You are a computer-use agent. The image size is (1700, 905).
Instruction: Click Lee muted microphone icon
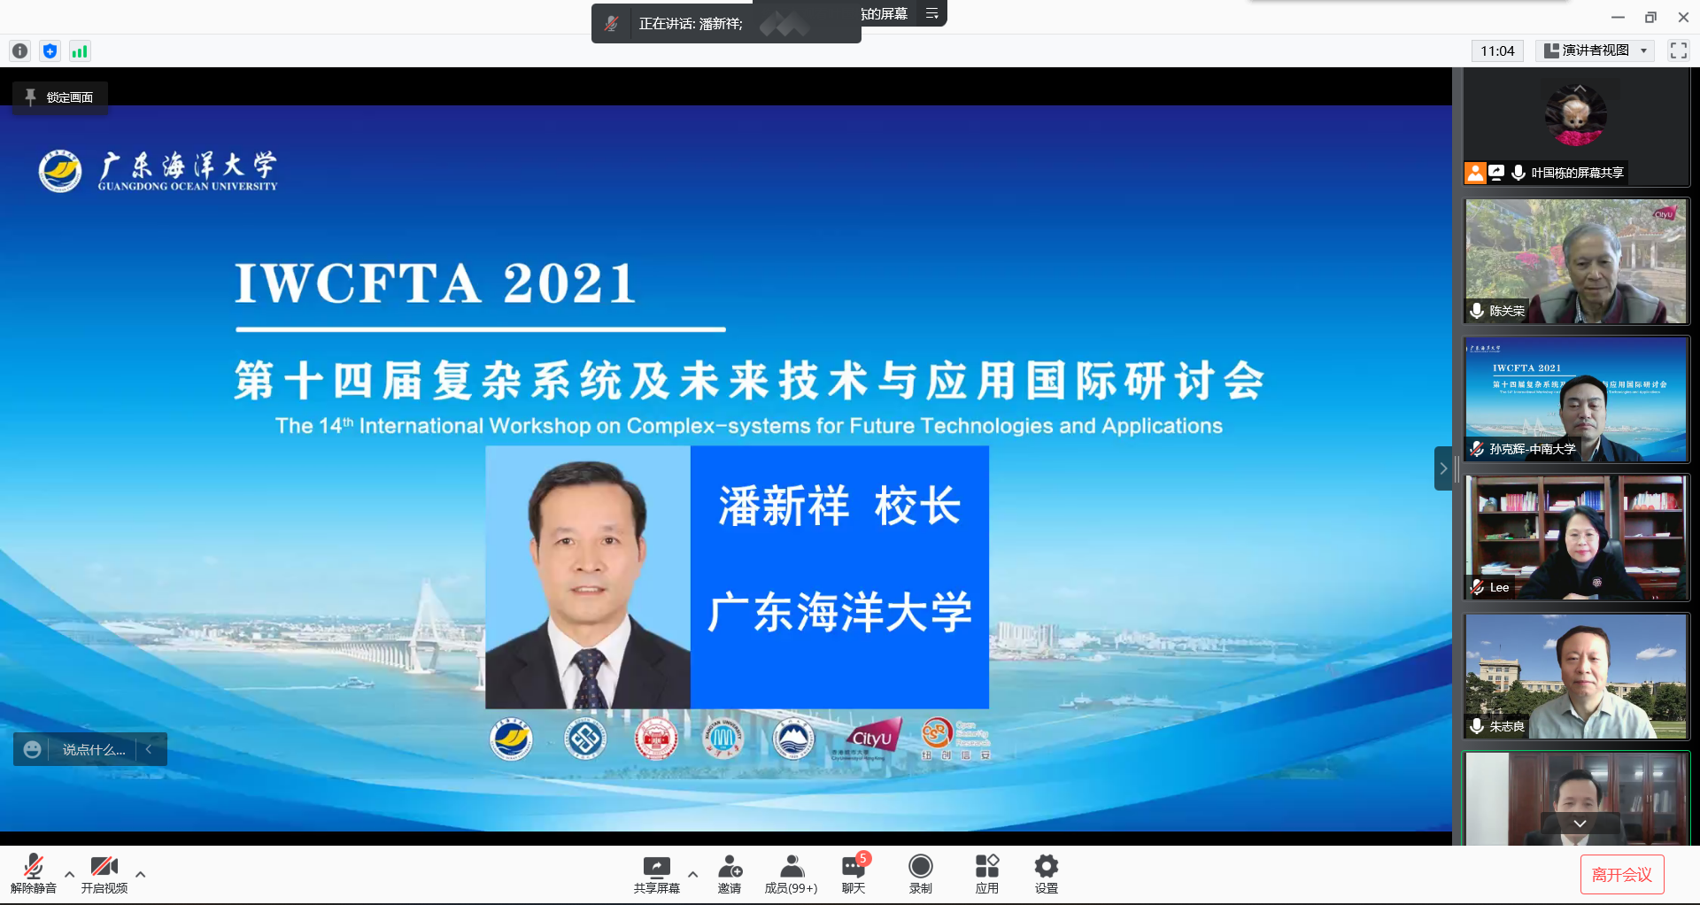[1477, 587]
